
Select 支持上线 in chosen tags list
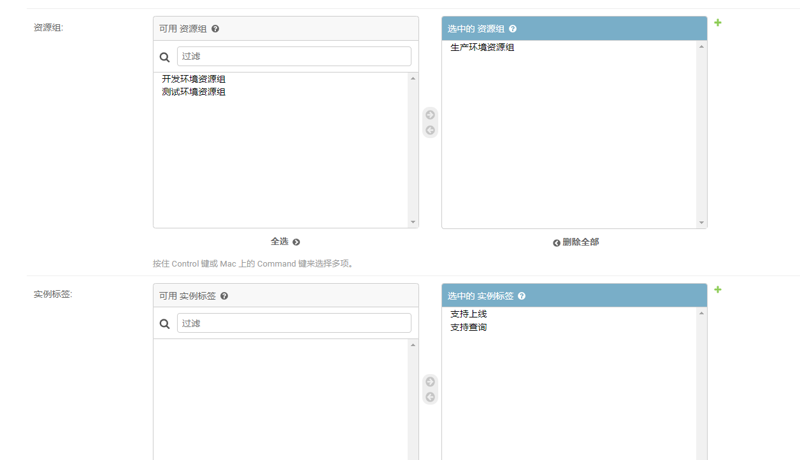click(469, 314)
